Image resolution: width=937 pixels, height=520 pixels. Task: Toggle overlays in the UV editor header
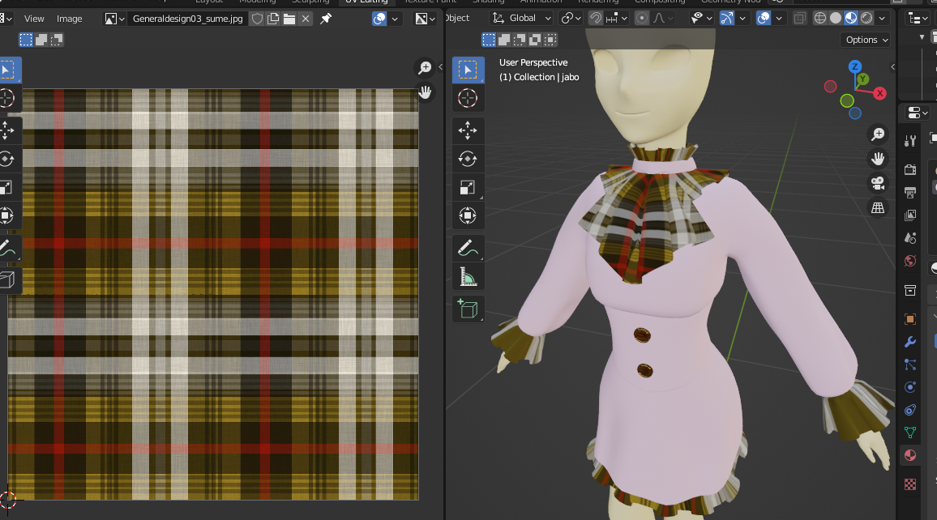[379, 19]
